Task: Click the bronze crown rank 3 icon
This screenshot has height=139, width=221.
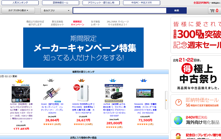Action: click(x=81, y=80)
